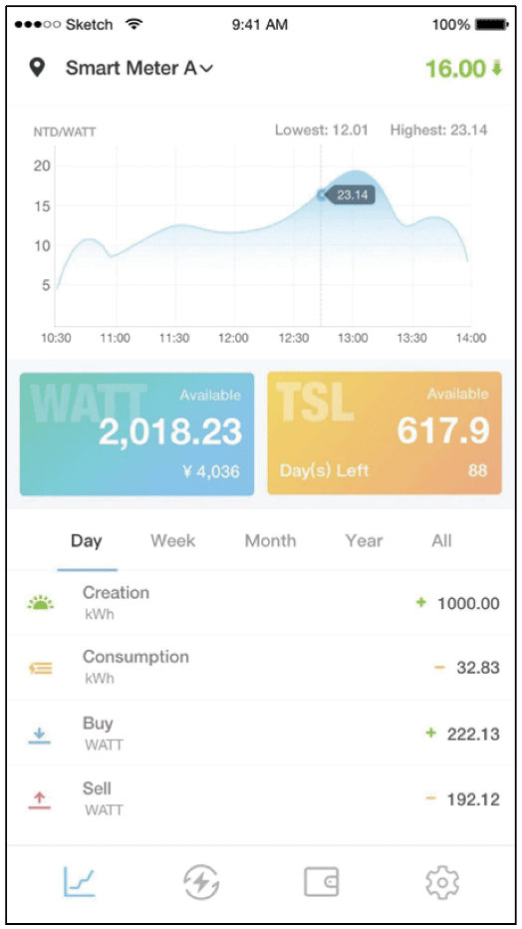522x929 pixels.
Task: Open settings gear in bottom bar
Action: 442,883
